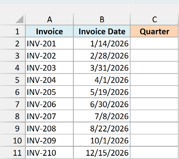Select column A header
The image size is (179, 159).
coord(50,19)
